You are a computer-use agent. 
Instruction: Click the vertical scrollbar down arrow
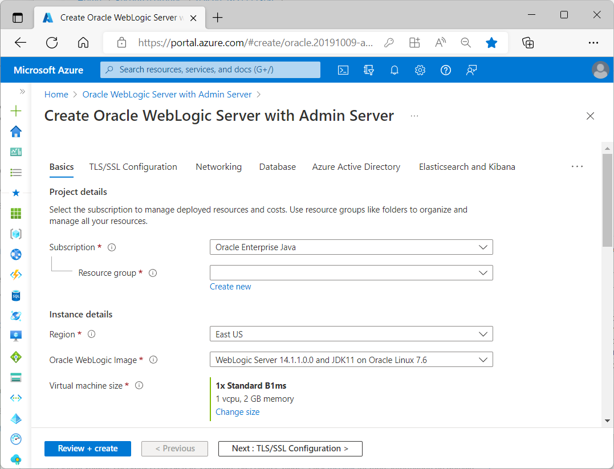607,421
